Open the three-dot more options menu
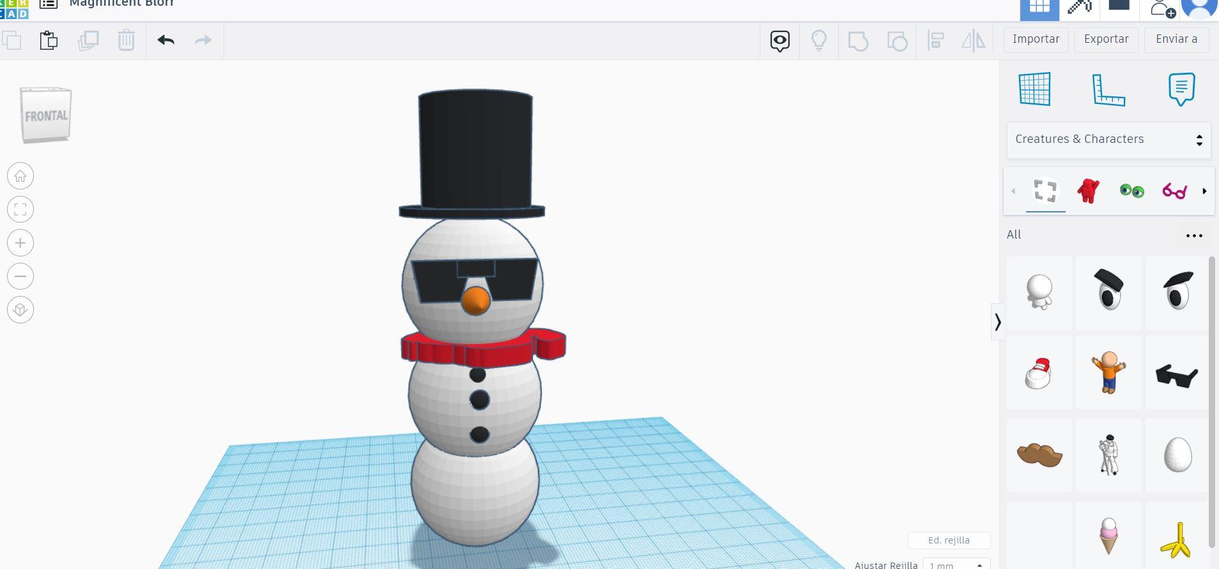 tap(1194, 235)
